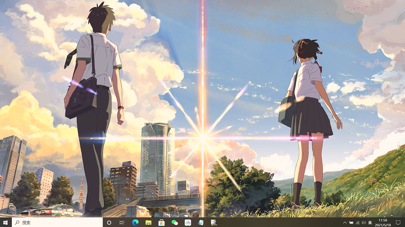
Task: Open the blue cloud app on taskbar
Action: click(188, 222)
